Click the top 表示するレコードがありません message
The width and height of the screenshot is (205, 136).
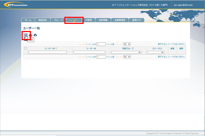coord(171,44)
